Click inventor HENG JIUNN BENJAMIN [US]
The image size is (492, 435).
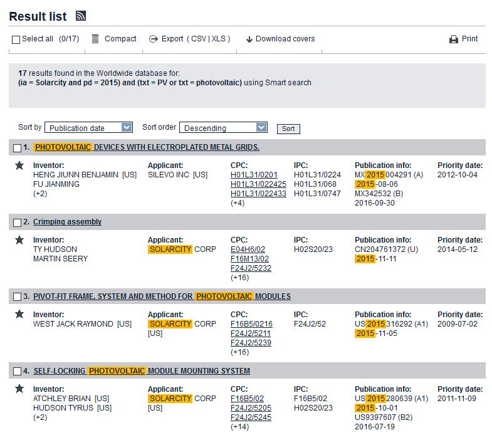pyautogui.click(x=85, y=175)
